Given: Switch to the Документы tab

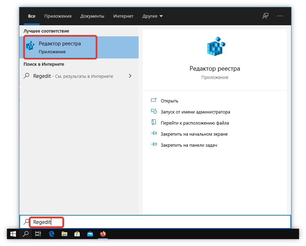Looking at the screenshot, I should pyautogui.click(x=92, y=16).
